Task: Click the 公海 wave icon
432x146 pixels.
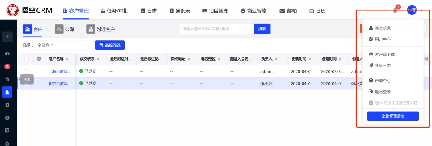Action: click(59, 29)
